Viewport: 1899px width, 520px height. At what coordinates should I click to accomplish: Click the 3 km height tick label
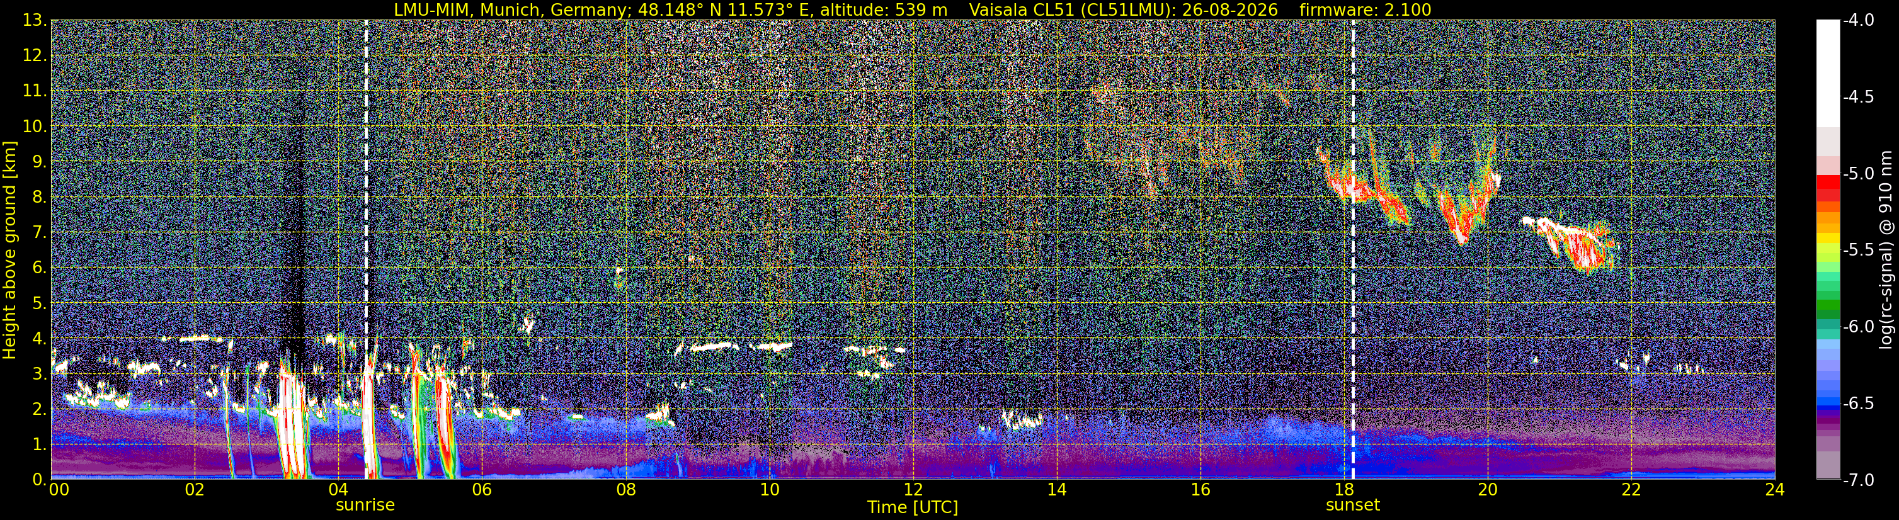click(40, 373)
